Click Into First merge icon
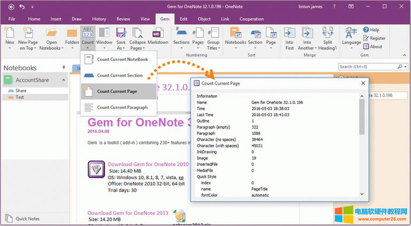 [289, 36]
